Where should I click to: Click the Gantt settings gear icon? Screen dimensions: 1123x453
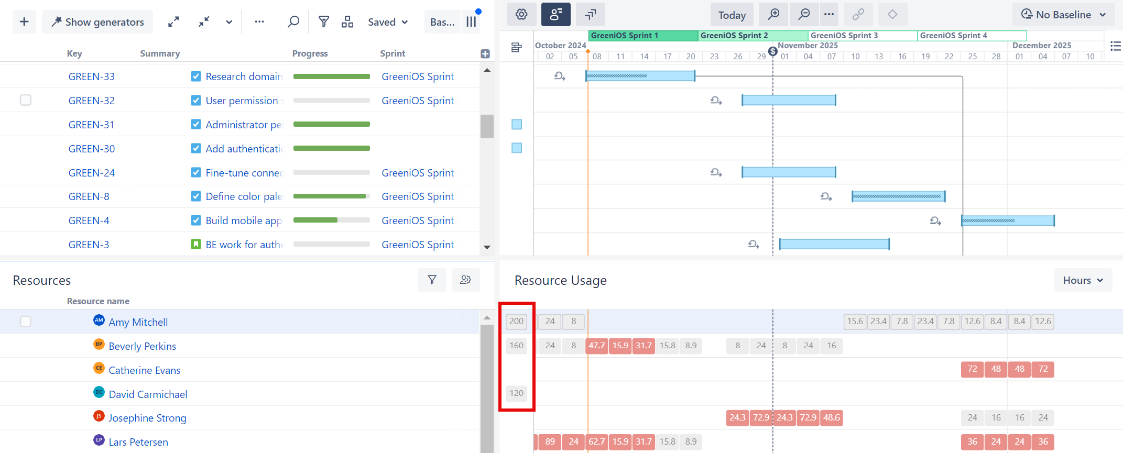(x=521, y=15)
